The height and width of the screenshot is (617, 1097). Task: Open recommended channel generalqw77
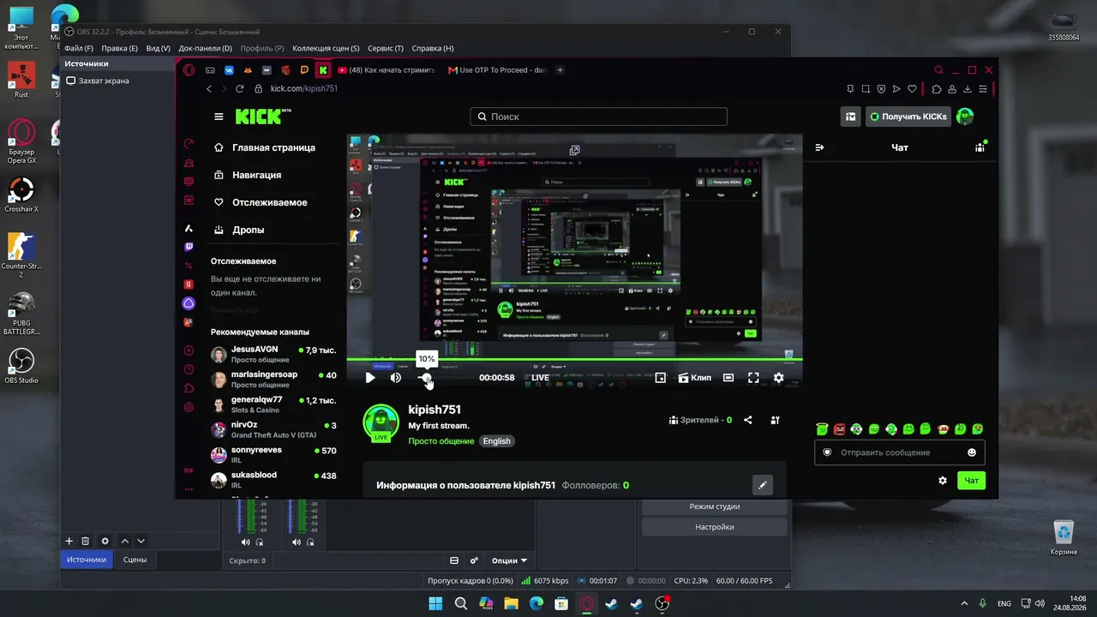(274, 404)
